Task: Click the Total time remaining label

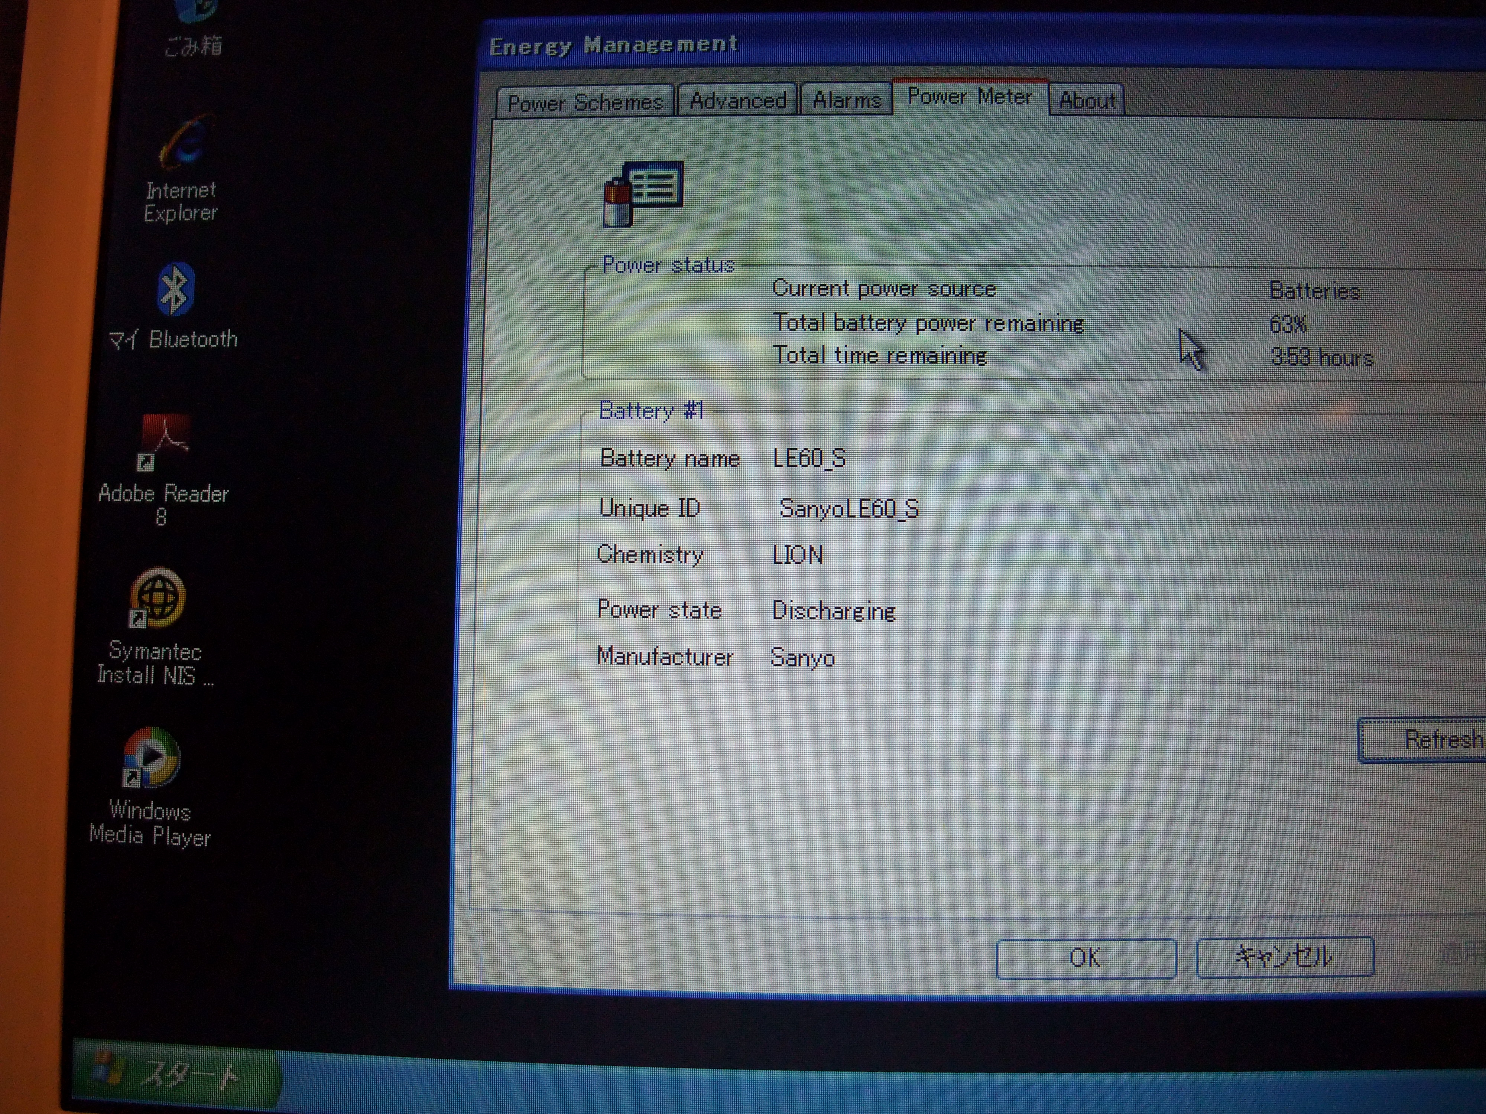Action: pos(879,355)
